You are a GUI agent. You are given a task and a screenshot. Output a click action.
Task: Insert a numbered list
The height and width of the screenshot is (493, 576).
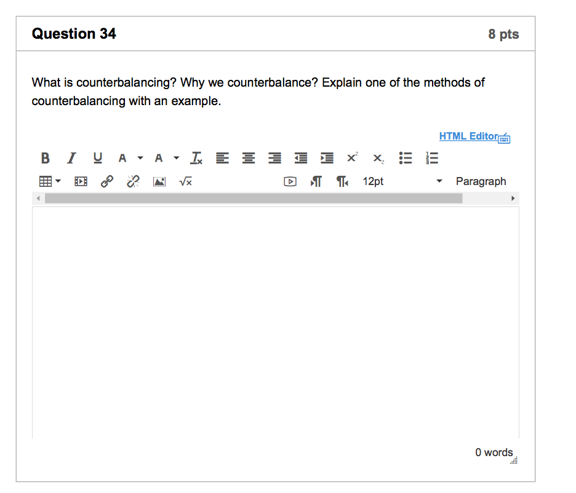(x=432, y=158)
